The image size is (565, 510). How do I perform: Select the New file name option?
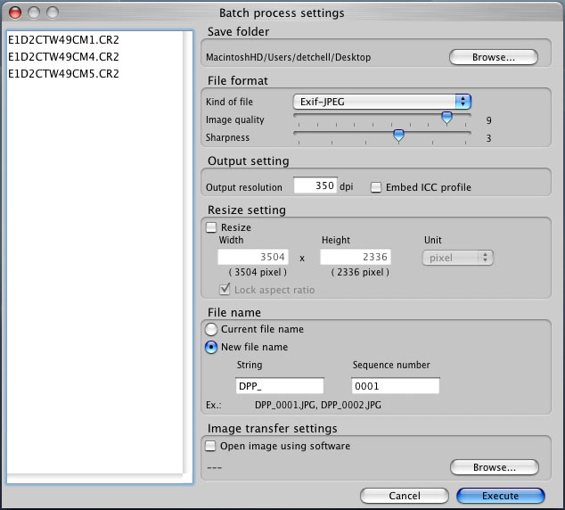(212, 347)
